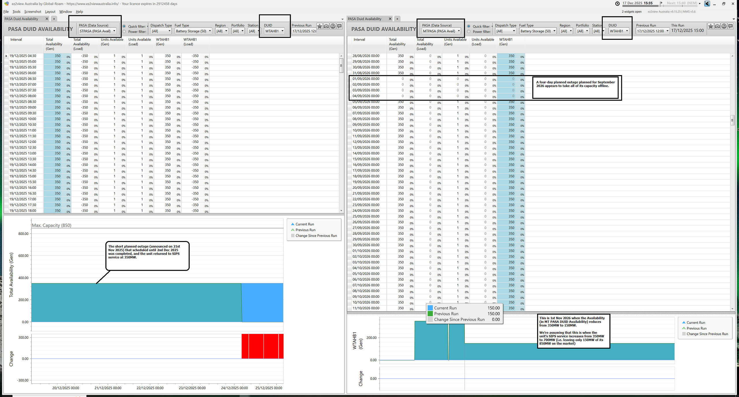Open help question-mark icon in right widget
The width and height of the screenshot is (739, 397).
(724, 26)
